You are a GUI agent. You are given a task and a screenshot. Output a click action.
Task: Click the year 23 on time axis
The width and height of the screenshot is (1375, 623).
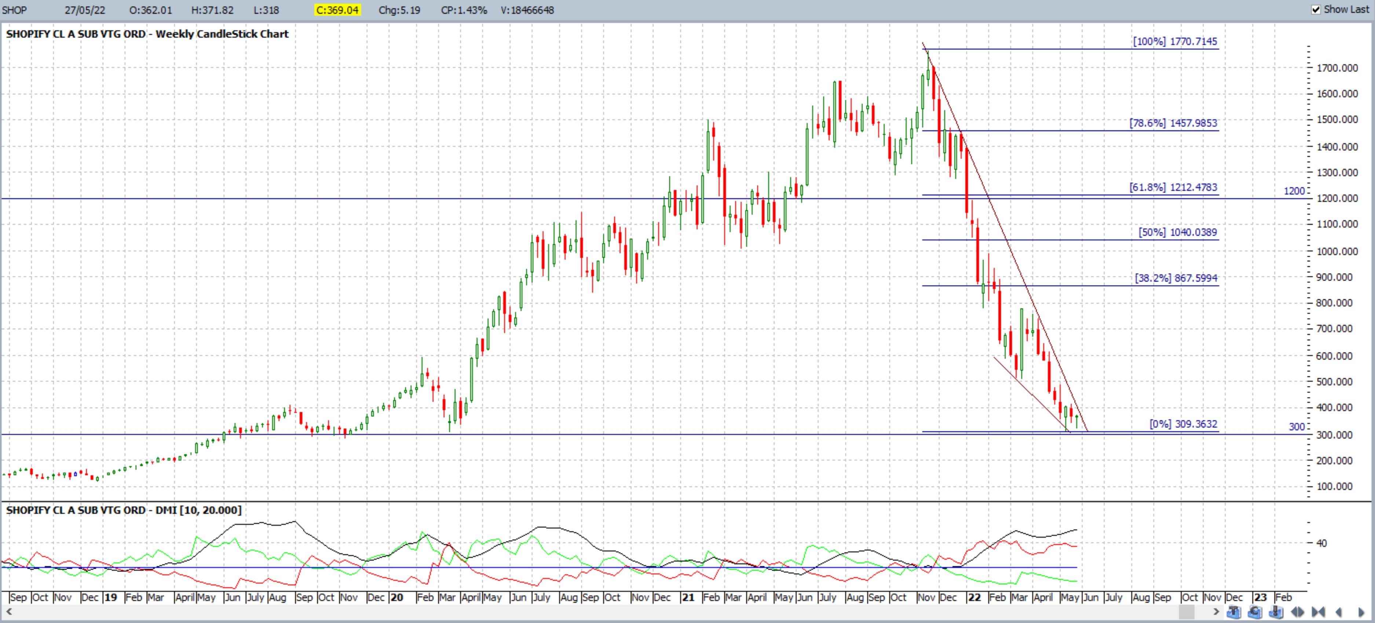[x=1260, y=597]
